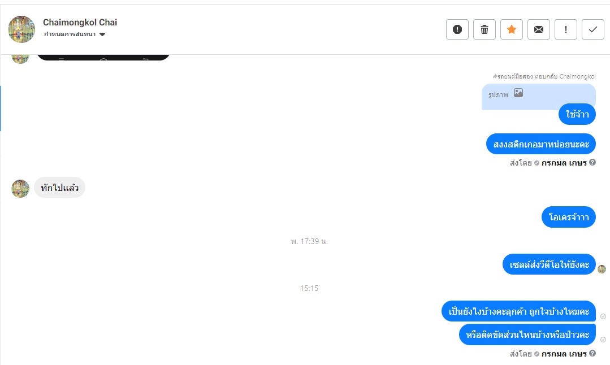The image size is (610, 365).
Task: Select the ทักไปแล้ว message bubble
Action: pyautogui.click(x=59, y=188)
